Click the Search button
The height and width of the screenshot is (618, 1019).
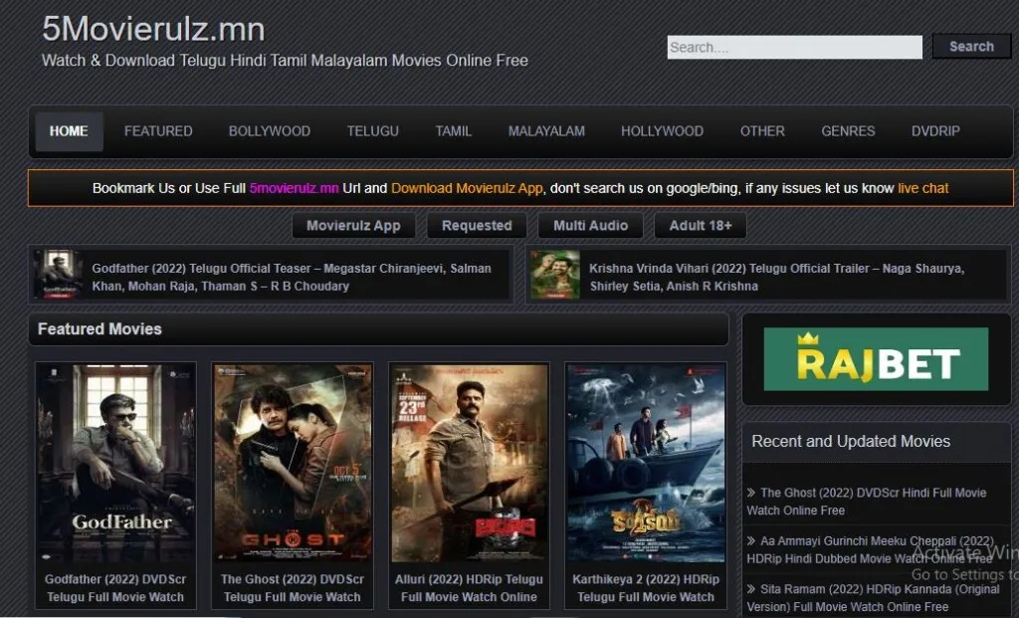coord(970,47)
